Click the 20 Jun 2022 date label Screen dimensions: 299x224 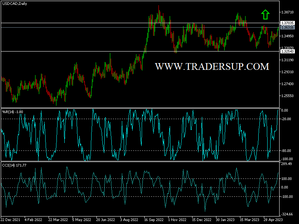(106, 220)
